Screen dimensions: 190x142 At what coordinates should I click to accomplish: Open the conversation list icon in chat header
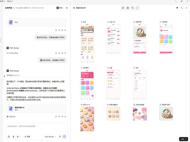pyautogui.click(x=67, y=8)
